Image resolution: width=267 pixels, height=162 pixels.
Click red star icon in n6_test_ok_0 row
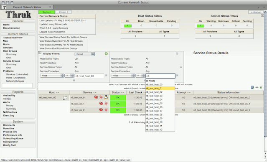point(101,97)
